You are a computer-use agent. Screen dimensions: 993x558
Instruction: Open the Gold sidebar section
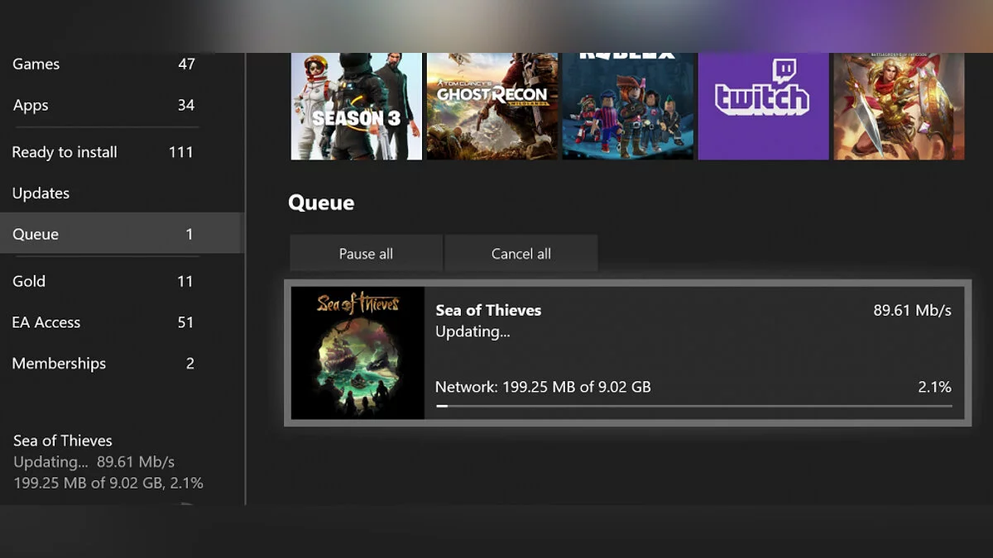[x=103, y=281]
